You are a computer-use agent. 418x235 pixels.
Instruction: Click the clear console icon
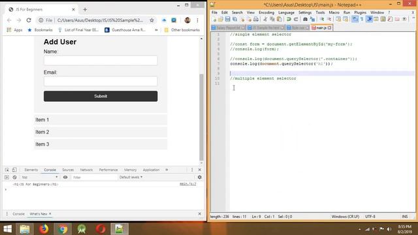coord(14,177)
